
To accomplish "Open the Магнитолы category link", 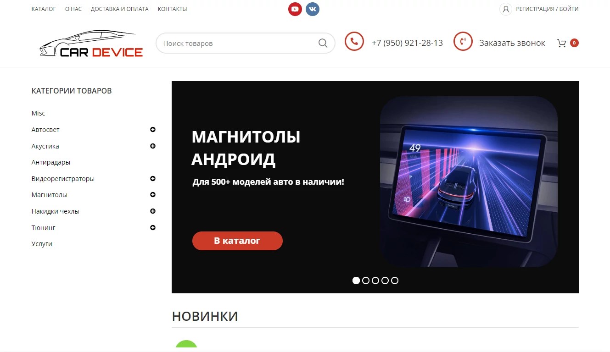I will pos(49,195).
